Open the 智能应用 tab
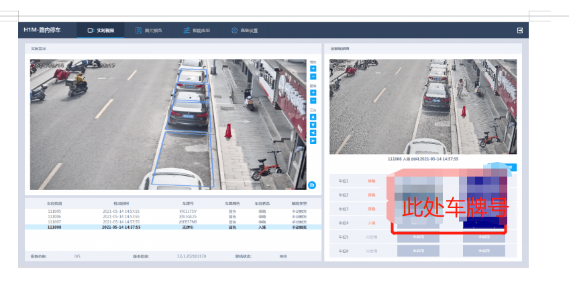The height and width of the screenshot is (295, 569). click(197, 30)
